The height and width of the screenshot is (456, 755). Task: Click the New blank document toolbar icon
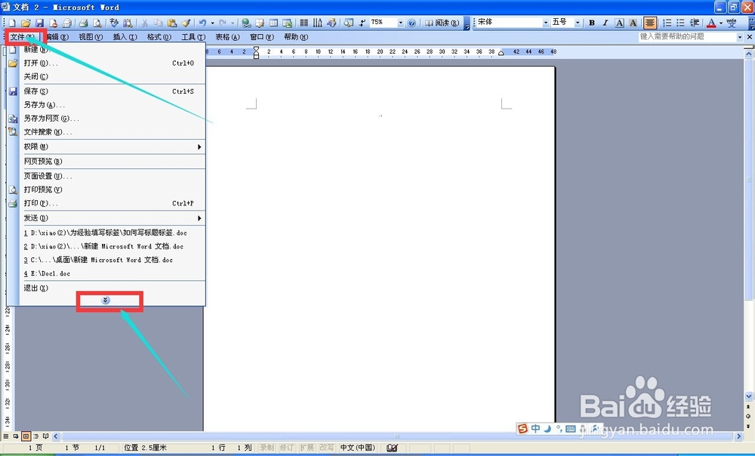coord(13,23)
